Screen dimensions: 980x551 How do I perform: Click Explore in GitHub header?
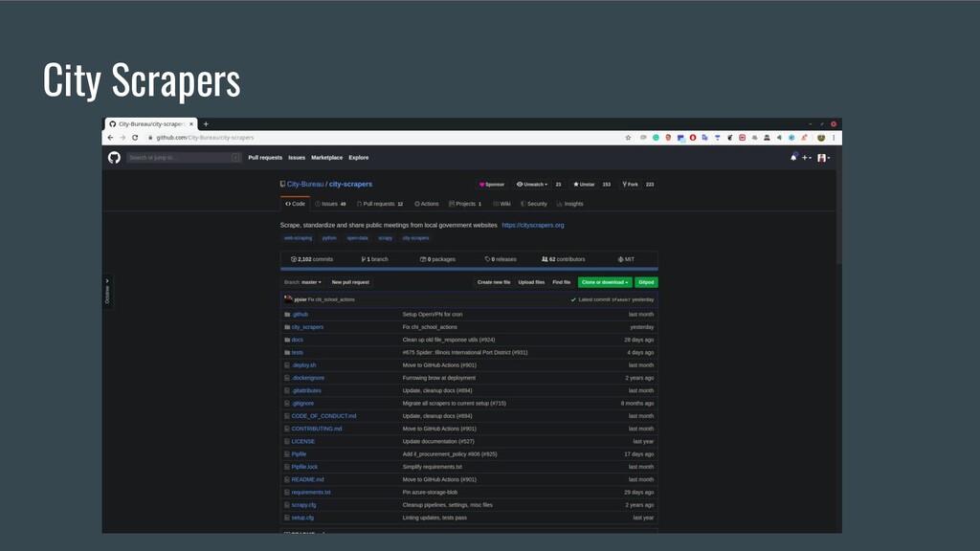[359, 158]
